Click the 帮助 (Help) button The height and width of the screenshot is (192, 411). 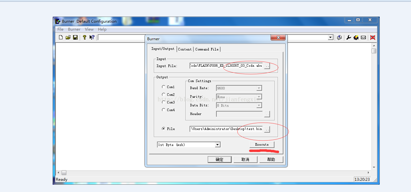coord(271,159)
